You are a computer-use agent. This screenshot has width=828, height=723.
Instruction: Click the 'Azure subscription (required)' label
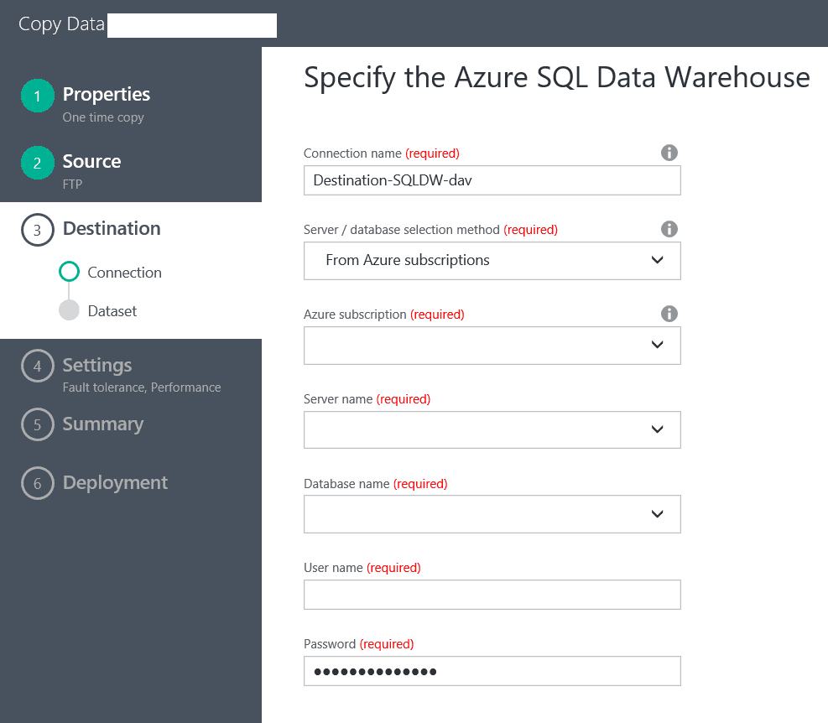click(384, 315)
